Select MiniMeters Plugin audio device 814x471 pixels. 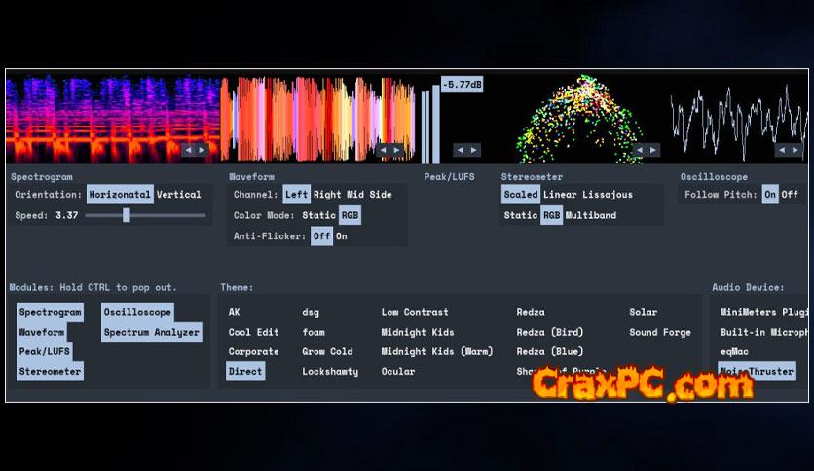763,312
